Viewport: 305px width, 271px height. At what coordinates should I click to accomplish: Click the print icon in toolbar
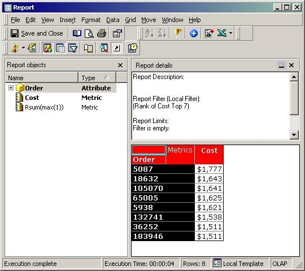102,33
